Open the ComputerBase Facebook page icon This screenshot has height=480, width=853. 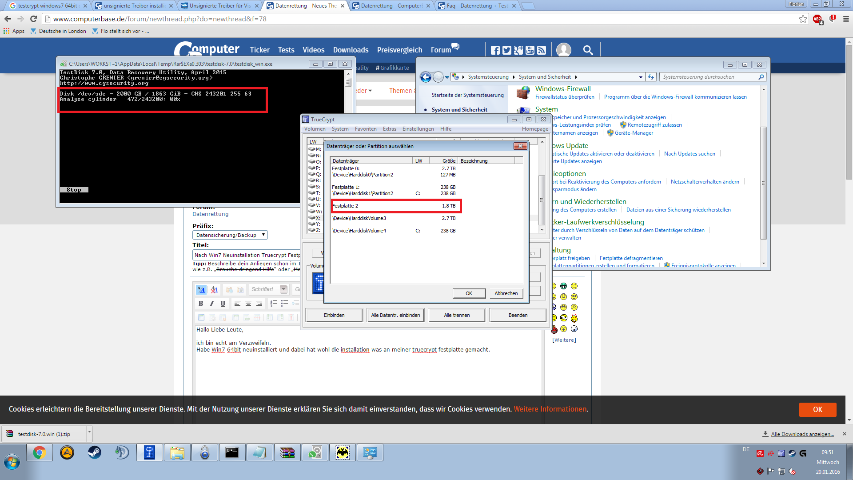click(495, 50)
